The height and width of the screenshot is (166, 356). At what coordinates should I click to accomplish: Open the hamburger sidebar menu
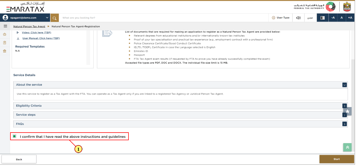(5, 26)
